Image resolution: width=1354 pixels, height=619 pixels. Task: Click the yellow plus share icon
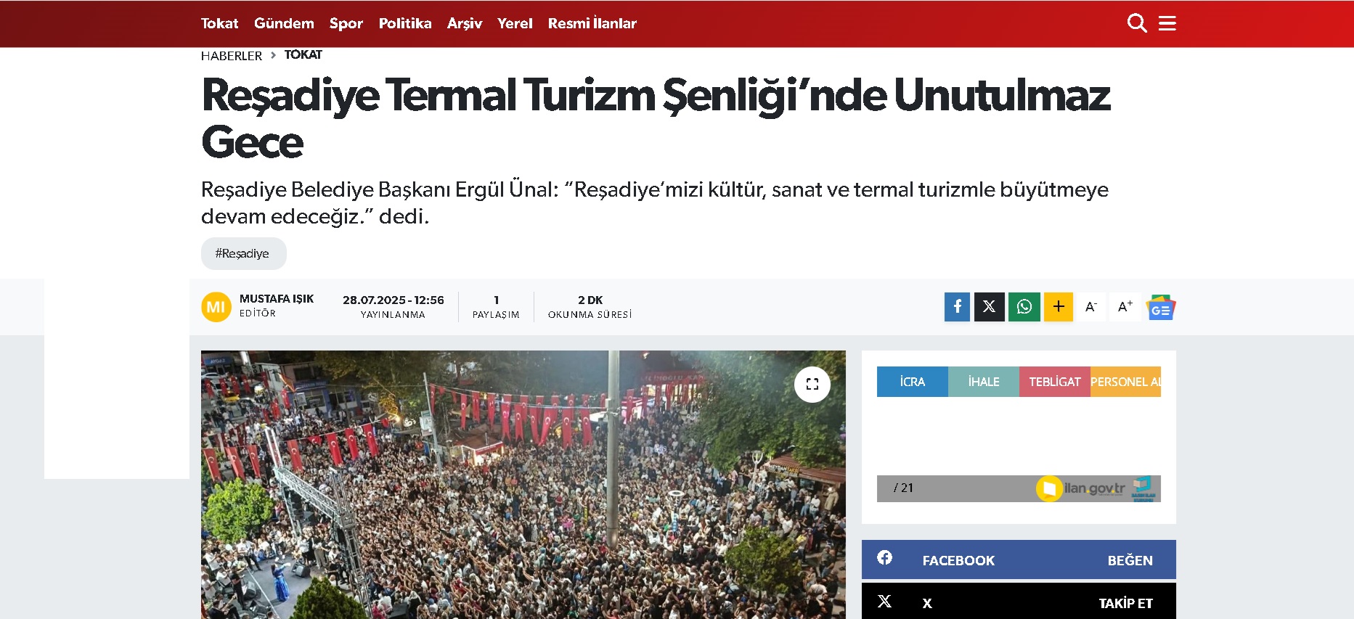[x=1059, y=307]
